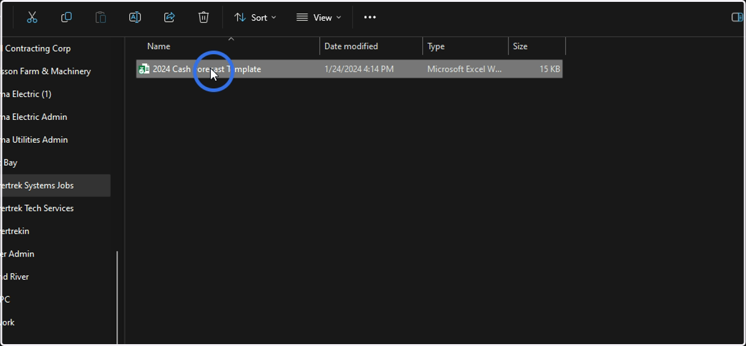Open the Contracting Corp folder in sidebar
The height and width of the screenshot is (346, 746).
coord(55,48)
